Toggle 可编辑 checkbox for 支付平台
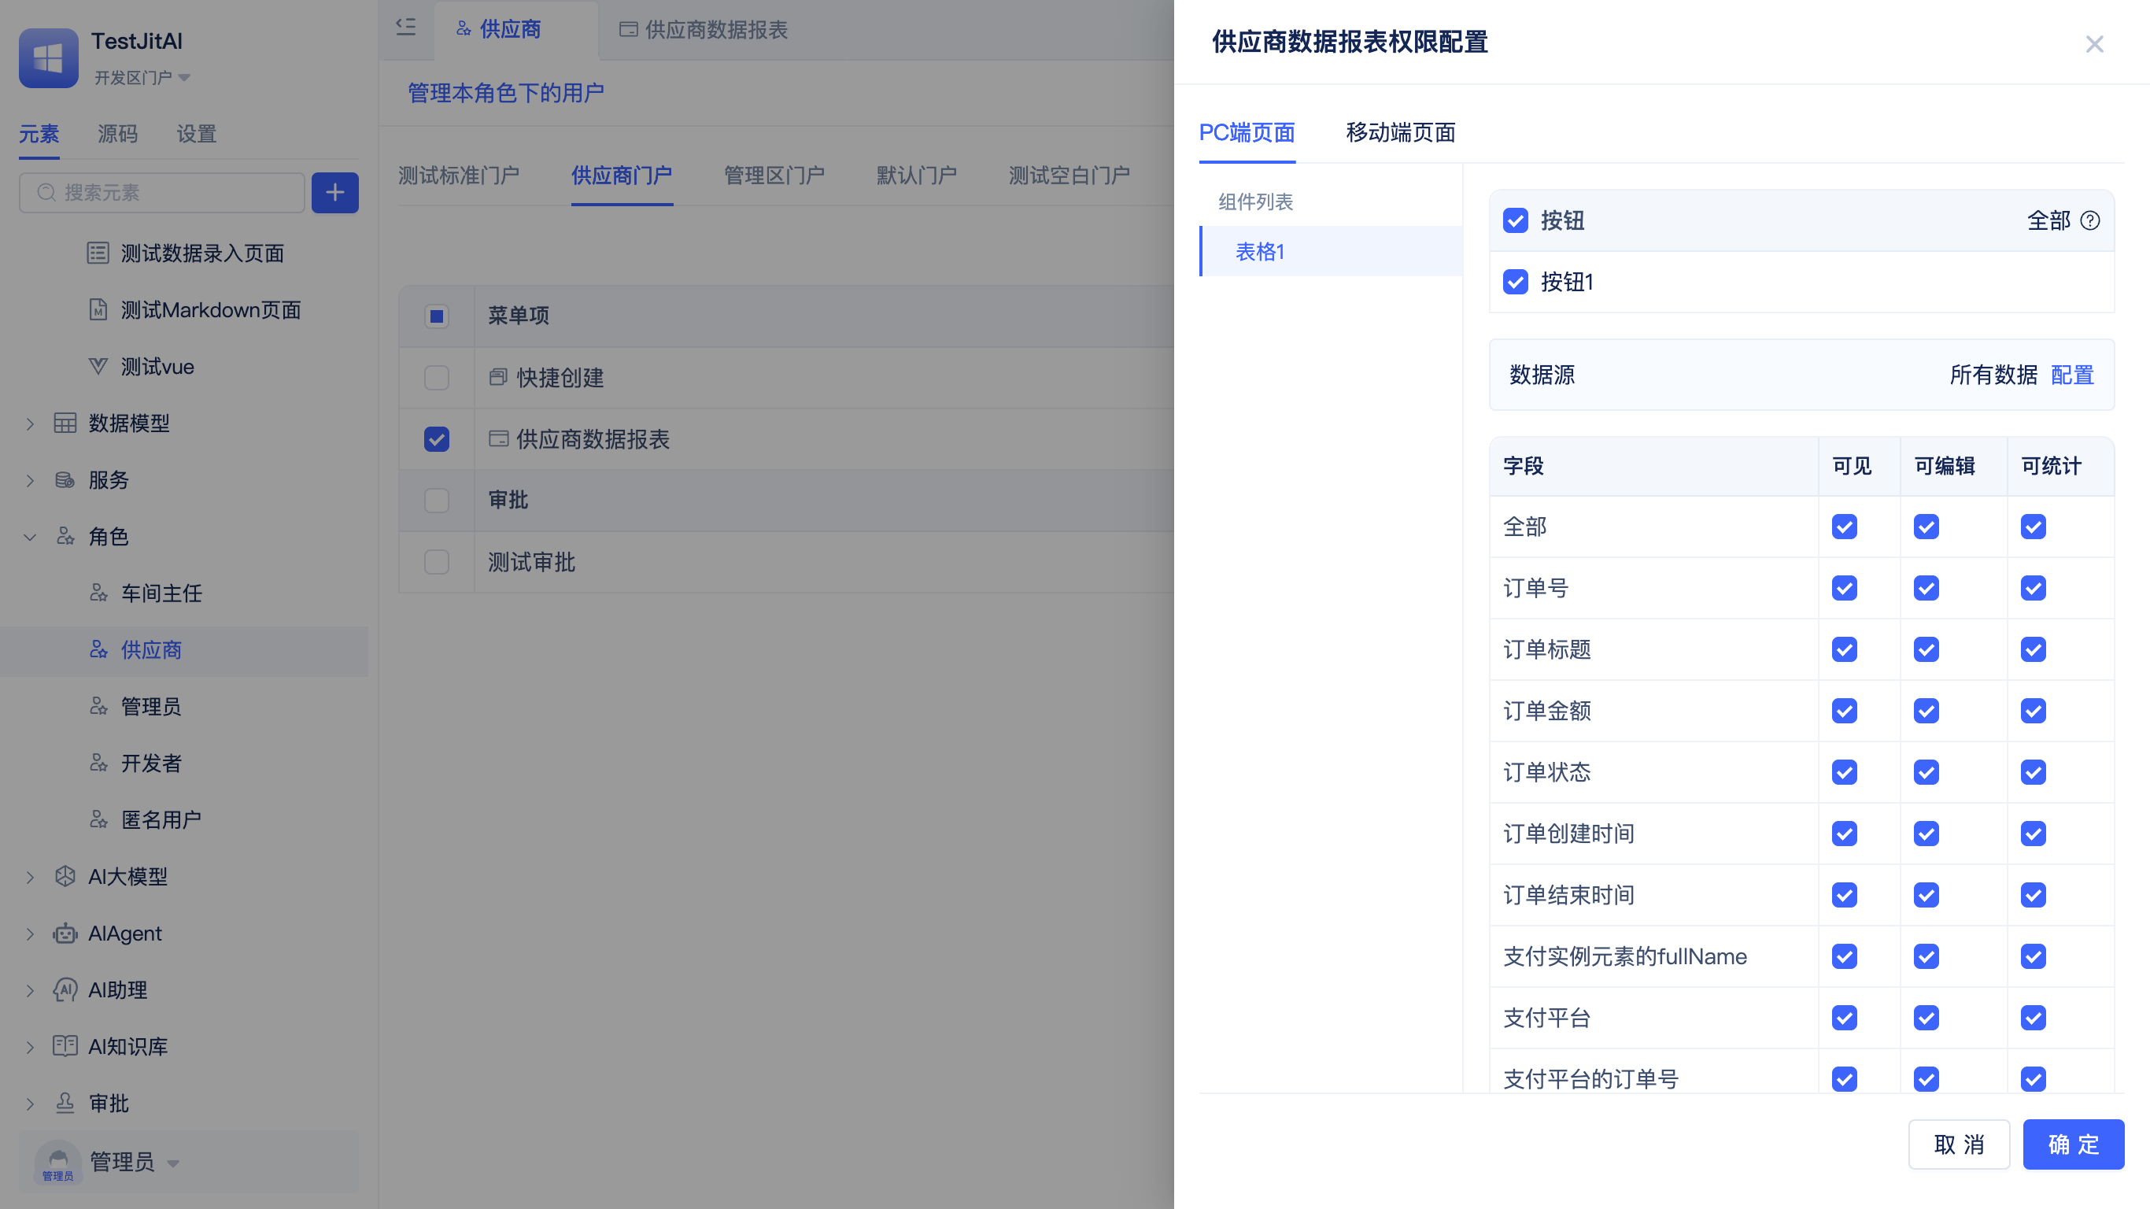Image resolution: width=2150 pixels, height=1209 pixels. point(1927,1018)
